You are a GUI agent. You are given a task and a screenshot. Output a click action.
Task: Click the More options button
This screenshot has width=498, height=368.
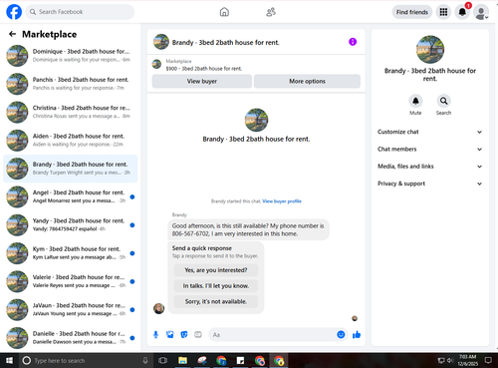pyautogui.click(x=307, y=81)
